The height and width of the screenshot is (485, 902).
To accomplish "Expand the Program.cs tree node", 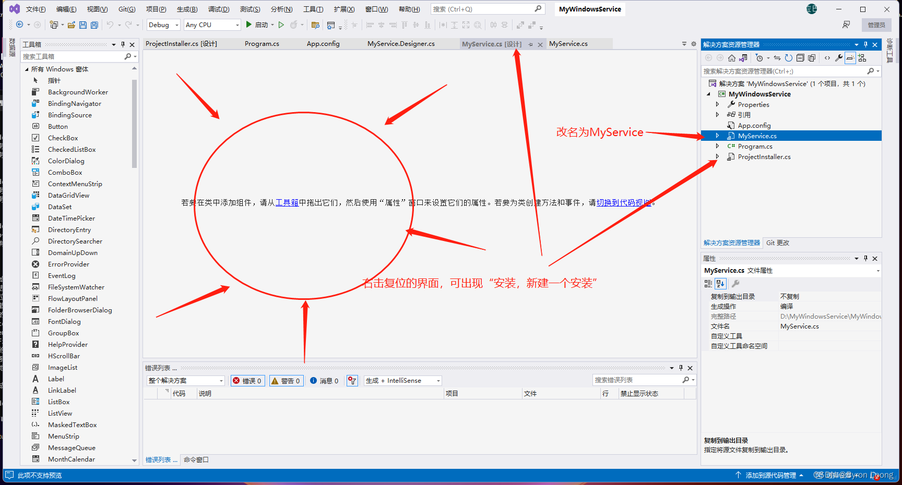I will [717, 146].
